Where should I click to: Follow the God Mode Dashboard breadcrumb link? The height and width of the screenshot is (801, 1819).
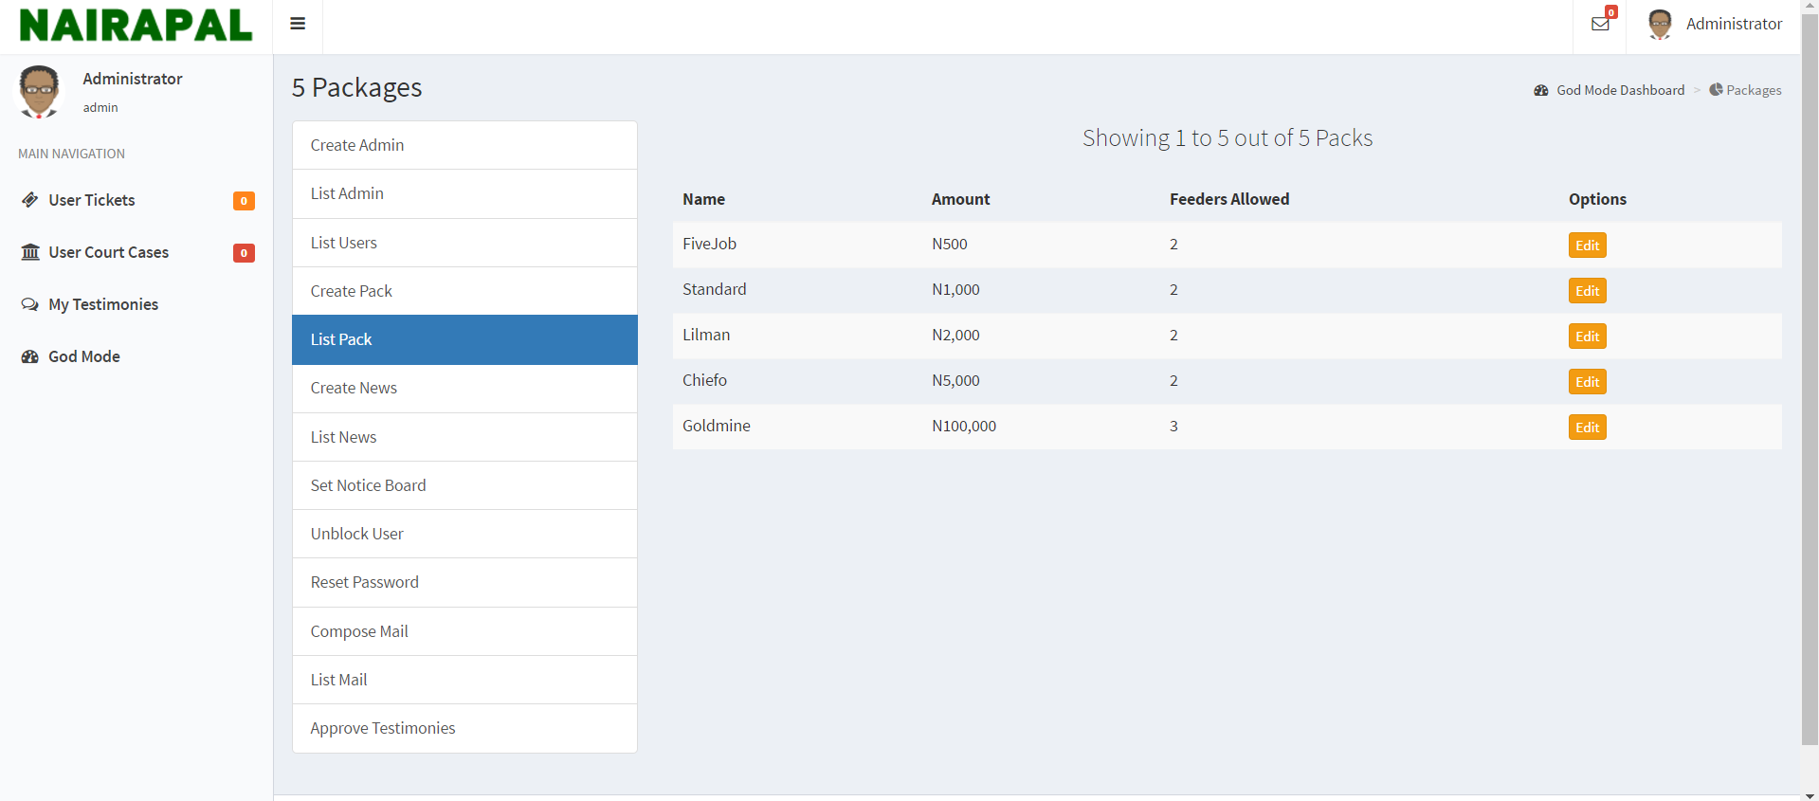point(1620,90)
